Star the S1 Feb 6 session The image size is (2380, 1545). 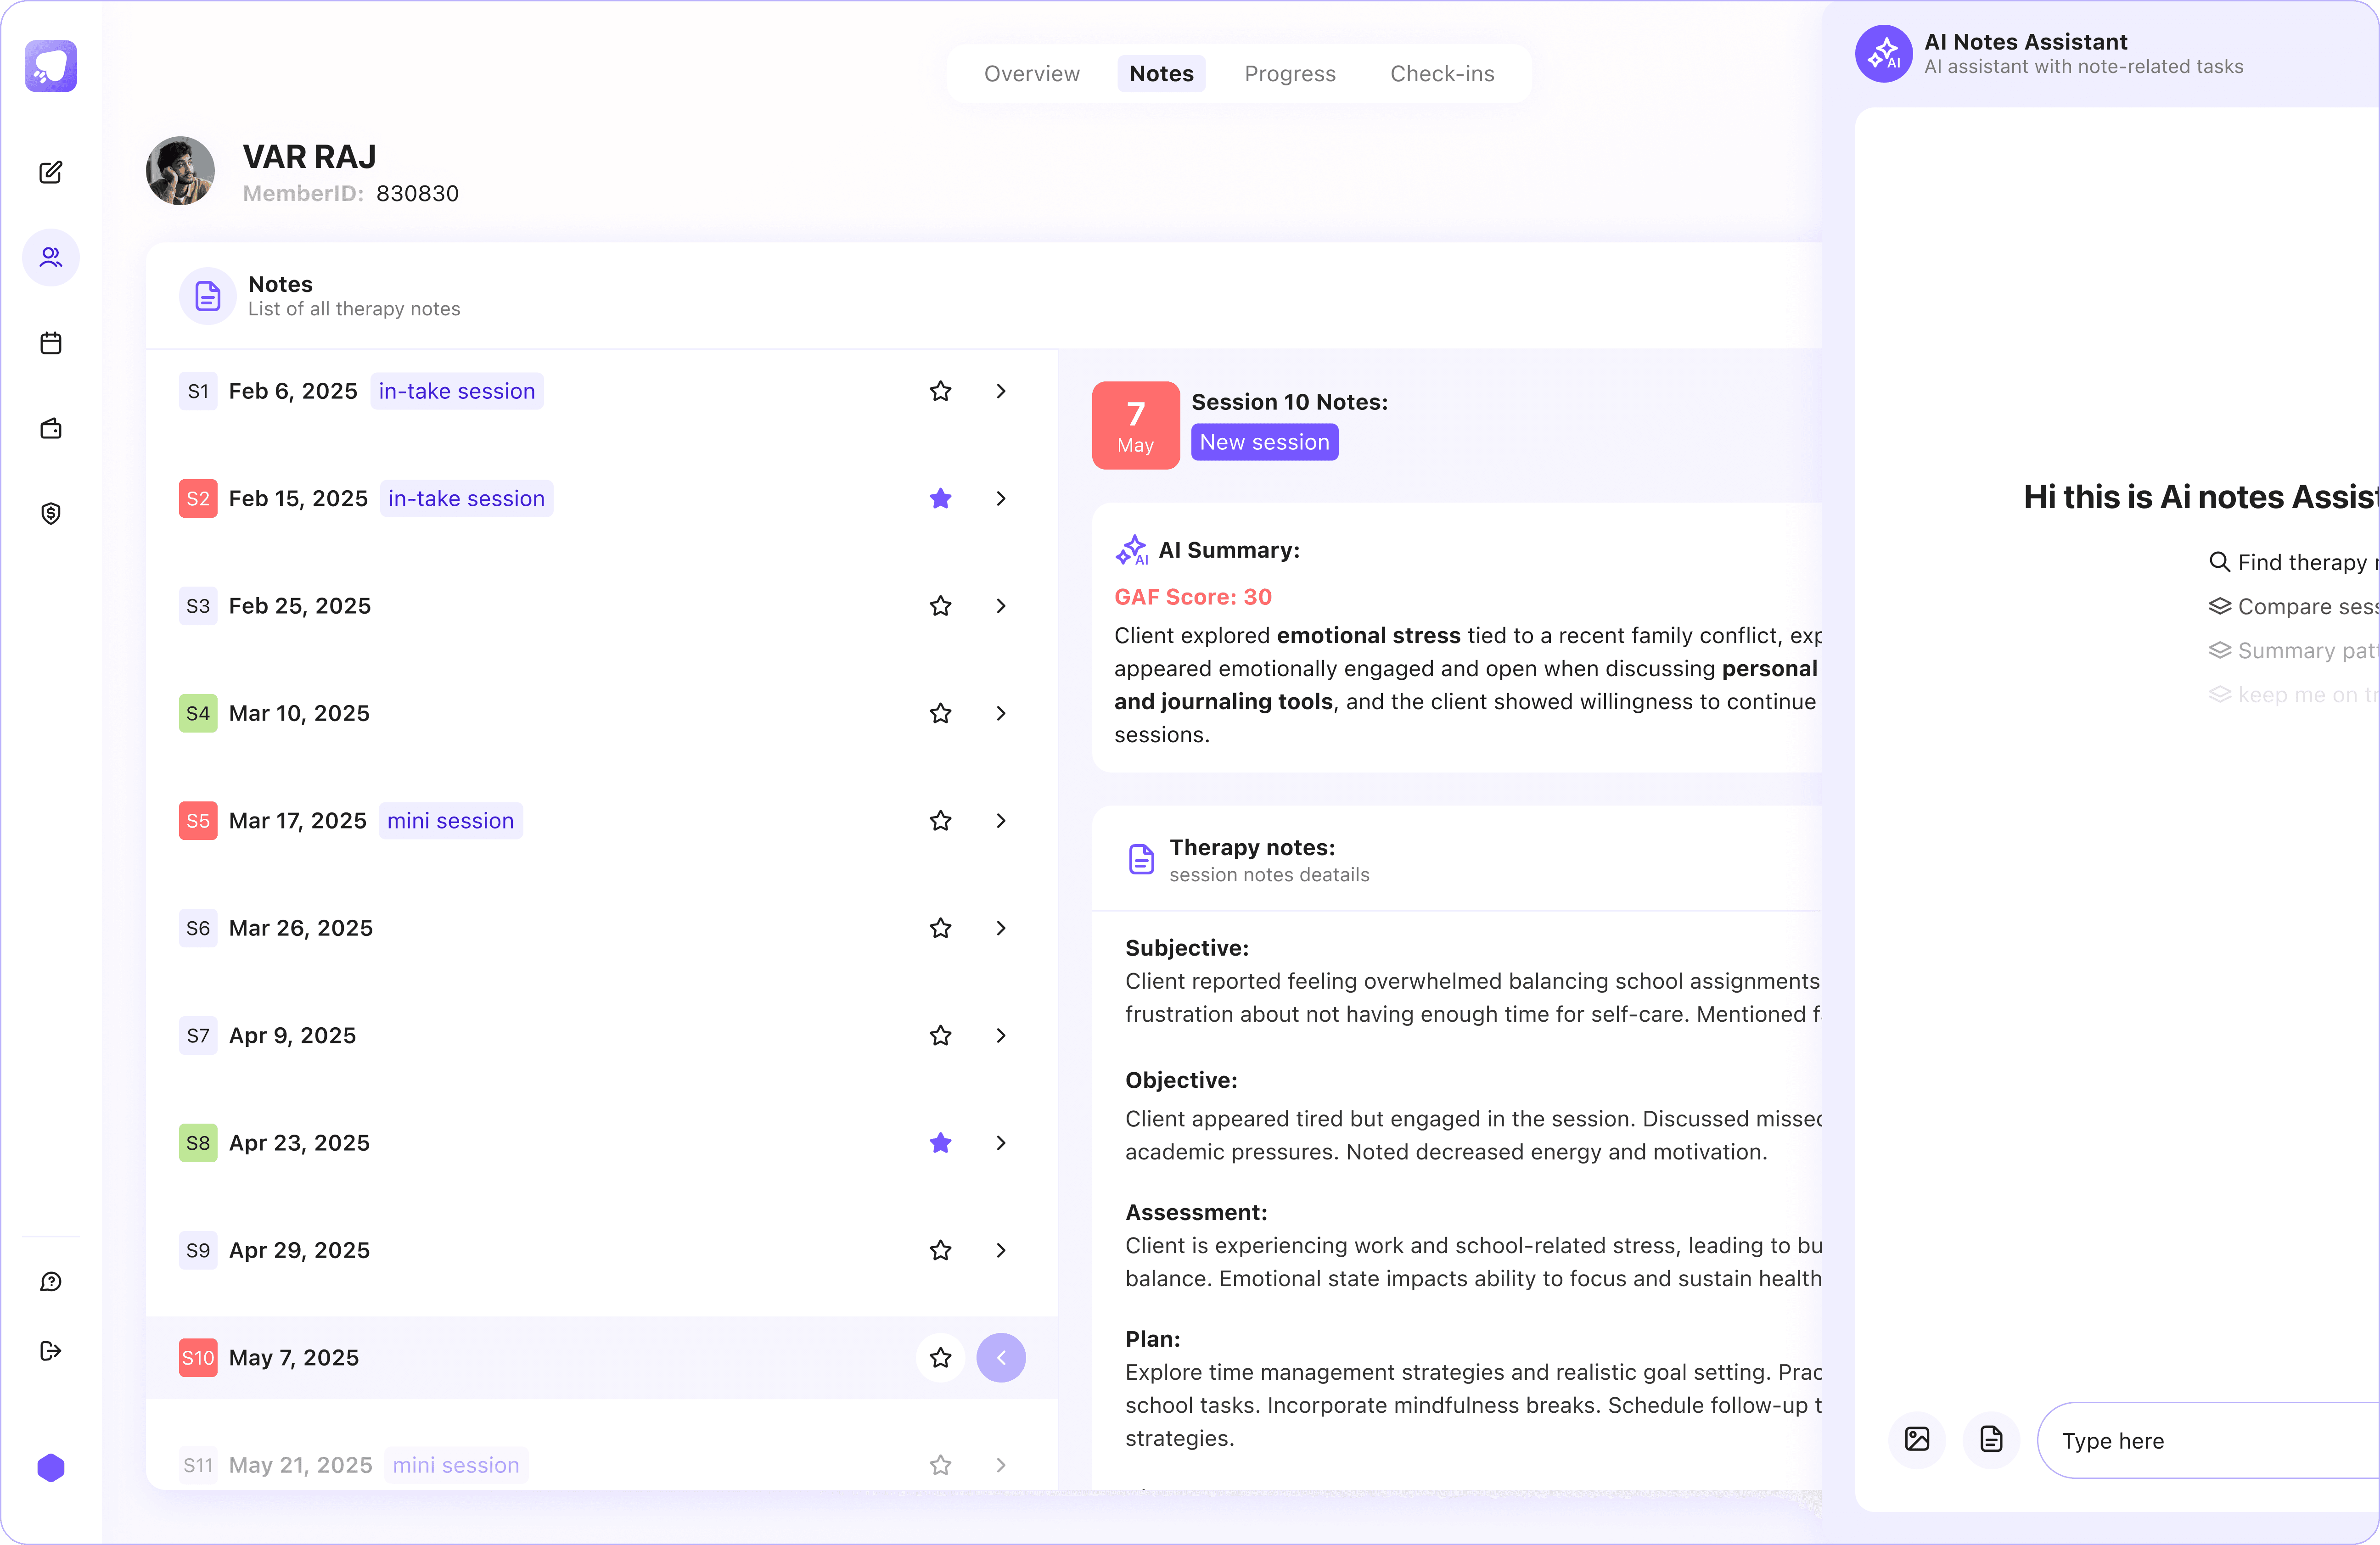click(x=940, y=391)
